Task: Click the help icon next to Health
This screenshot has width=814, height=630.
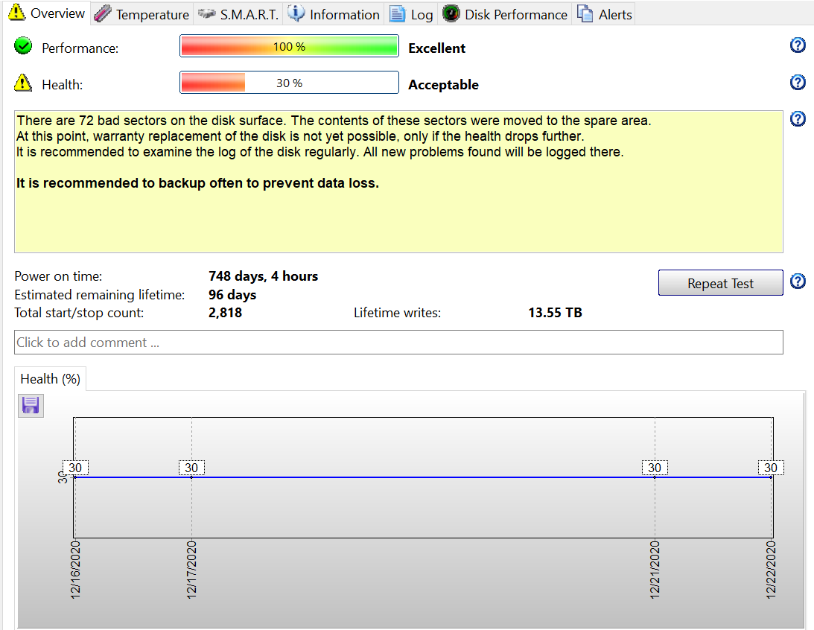Action: tap(798, 82)
